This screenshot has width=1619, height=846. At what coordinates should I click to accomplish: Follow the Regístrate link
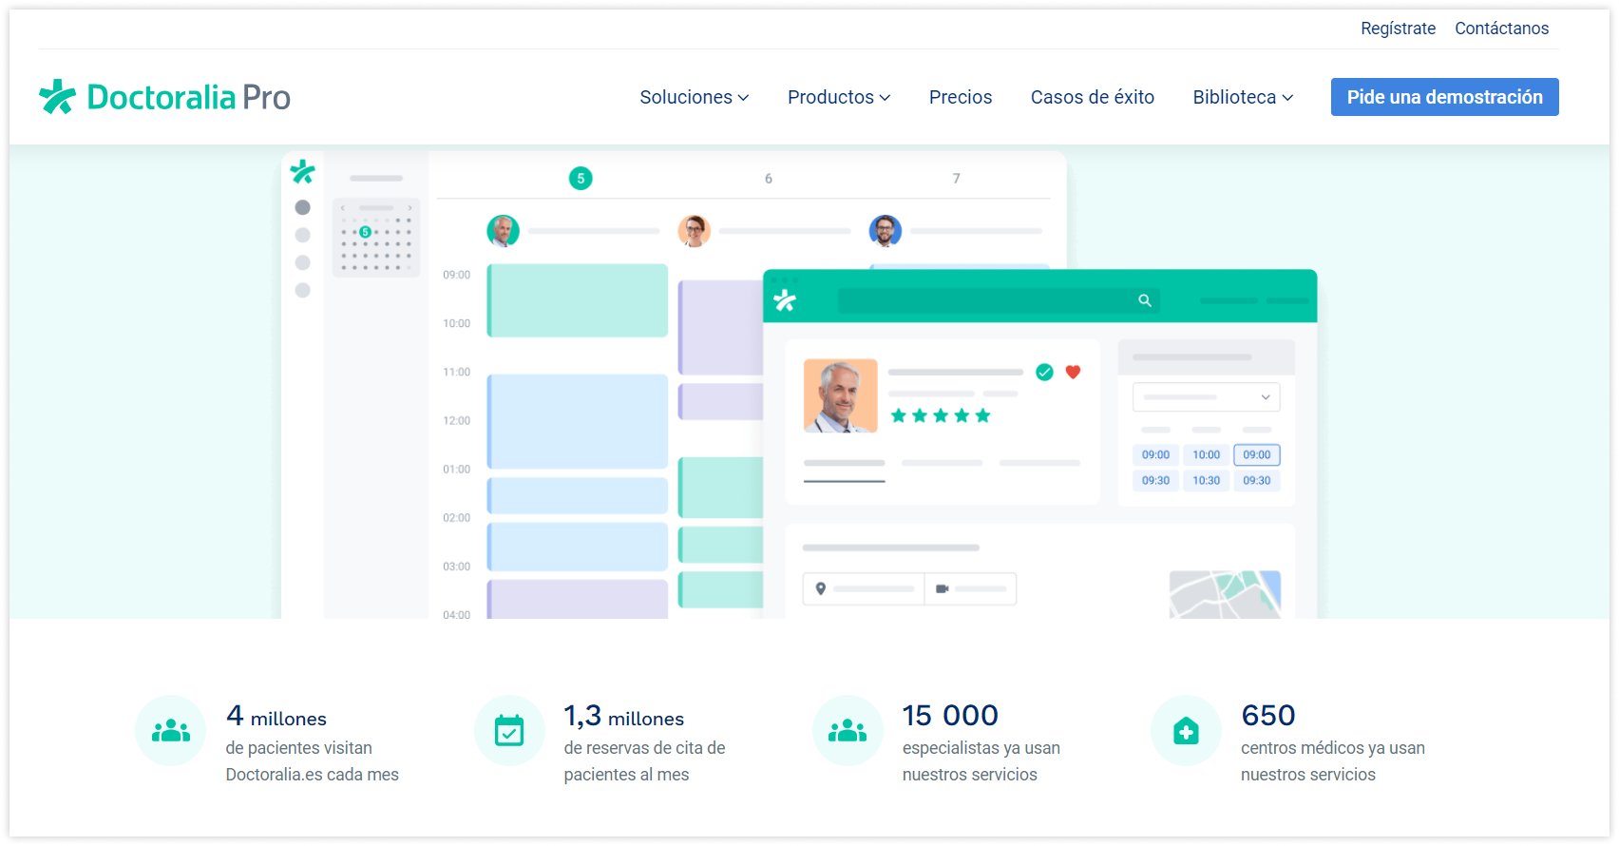point(1398,29)
